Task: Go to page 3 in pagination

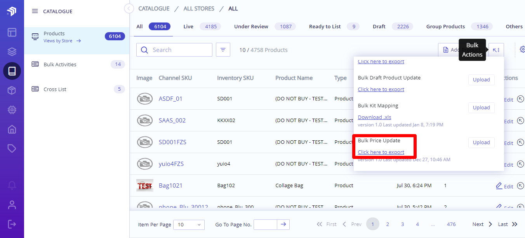Action: click(402, 224)
